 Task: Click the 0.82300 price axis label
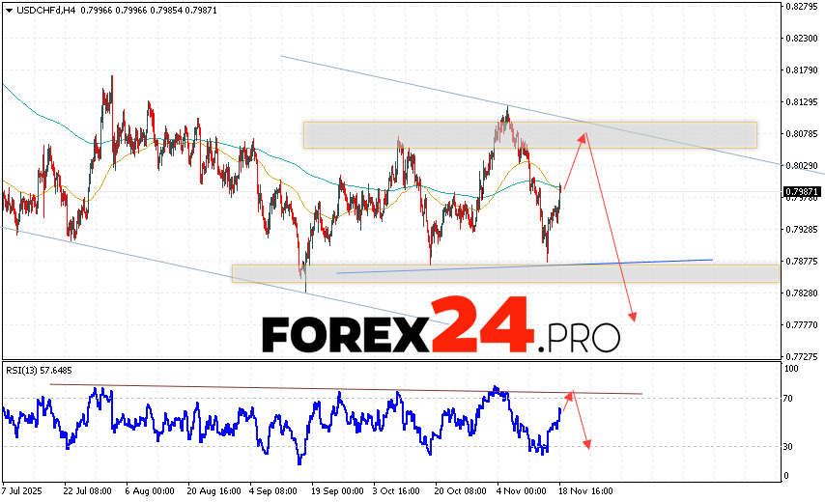tap(801, 39)
